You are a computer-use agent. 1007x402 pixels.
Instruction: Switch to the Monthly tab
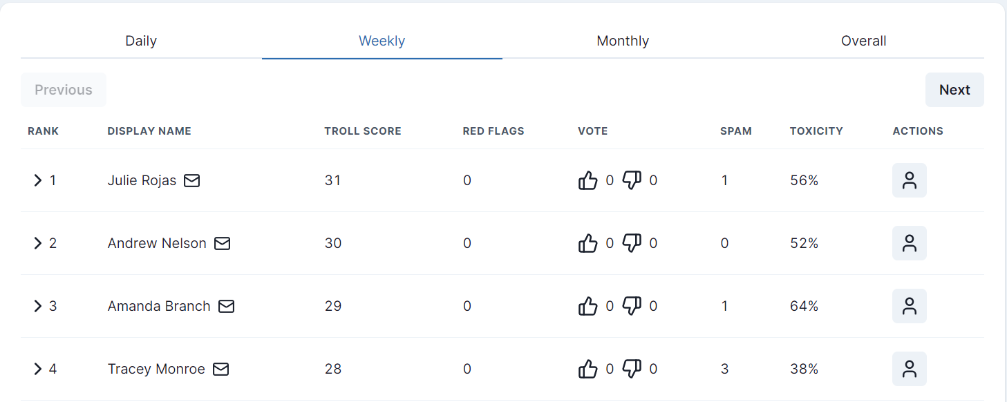click(623, 41)
